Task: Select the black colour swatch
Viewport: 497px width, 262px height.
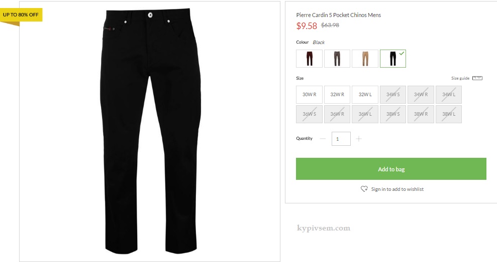Action: (392, 59)
